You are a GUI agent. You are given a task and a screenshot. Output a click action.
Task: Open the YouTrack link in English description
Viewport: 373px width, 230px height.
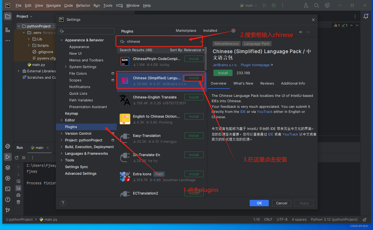click(265, 112)
